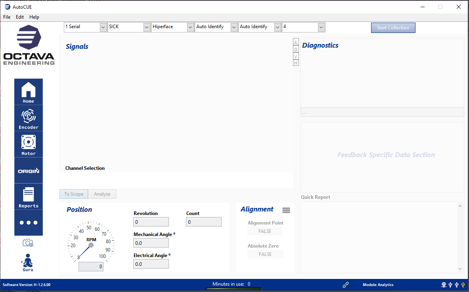Go to the Home page in the sidebar
The image size is (469, 292).
coord(29,92)
